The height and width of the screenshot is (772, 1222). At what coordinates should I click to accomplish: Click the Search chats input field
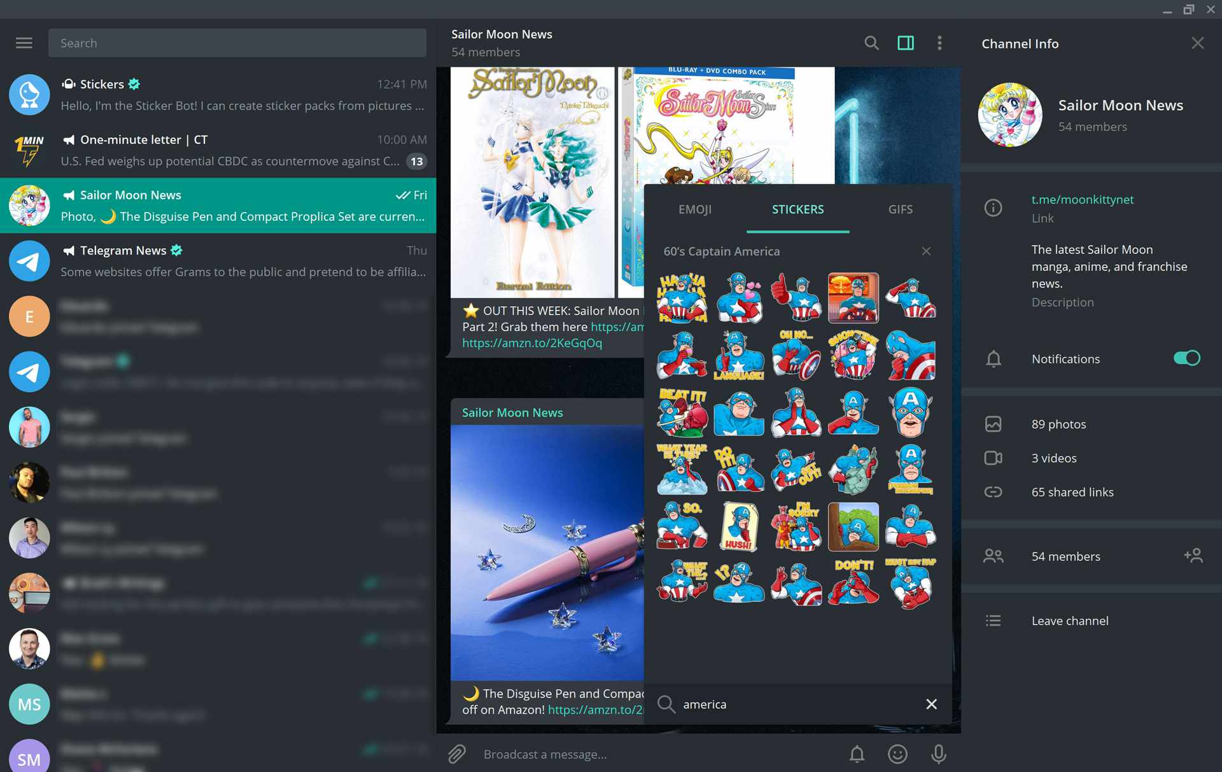(x=237, y=43)
